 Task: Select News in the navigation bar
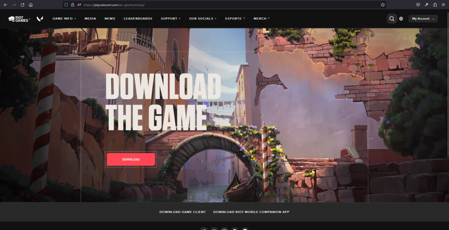110,19
